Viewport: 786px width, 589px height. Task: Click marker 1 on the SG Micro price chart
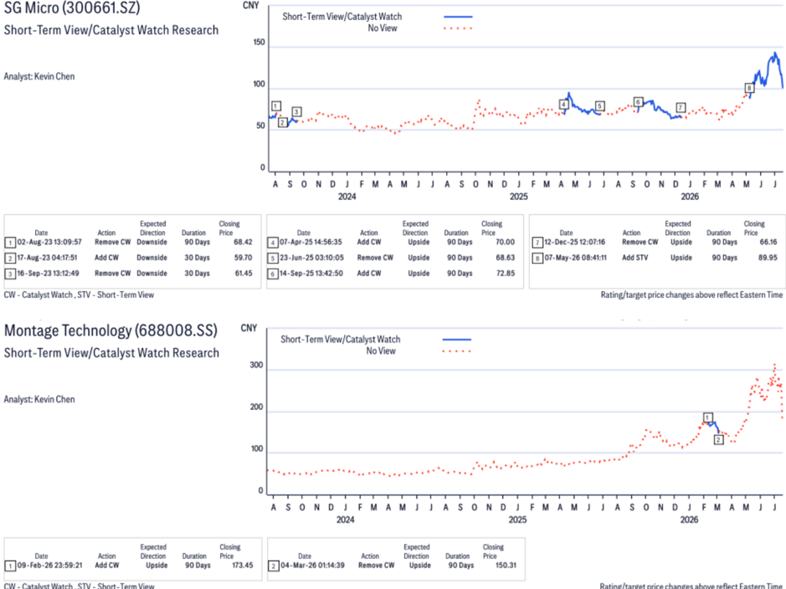[276, 106]
